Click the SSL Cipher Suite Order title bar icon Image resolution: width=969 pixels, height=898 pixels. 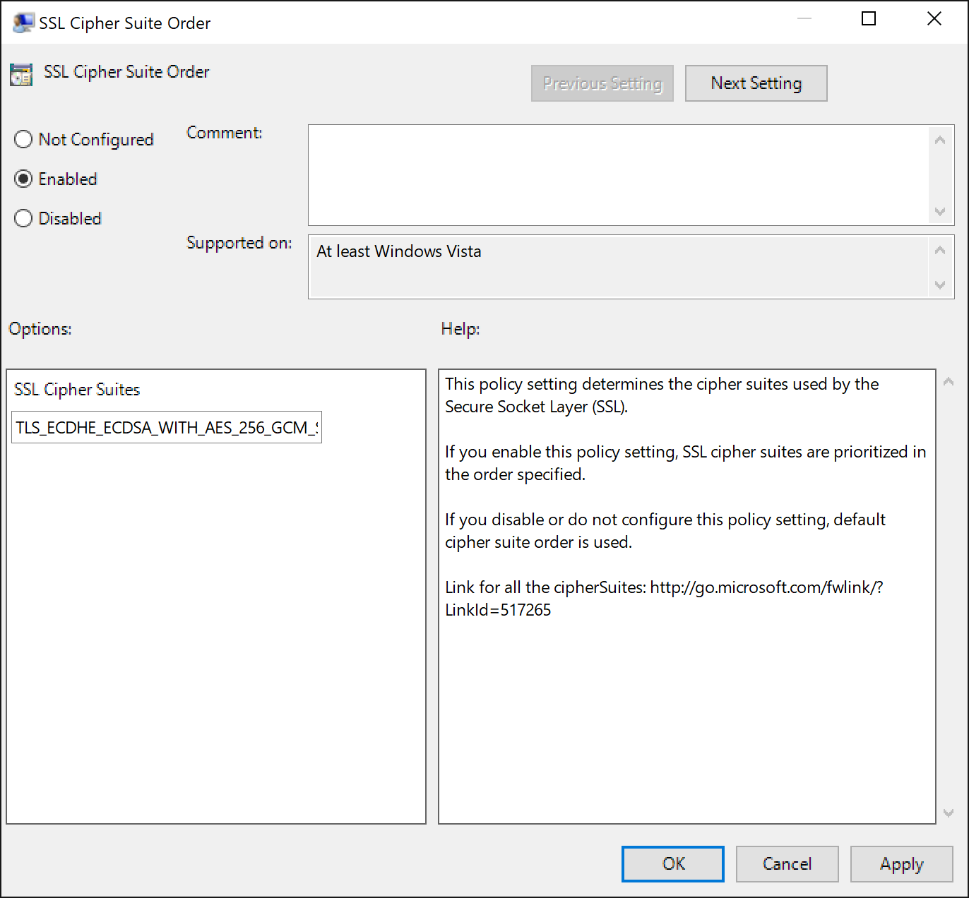tap(24, 22)
